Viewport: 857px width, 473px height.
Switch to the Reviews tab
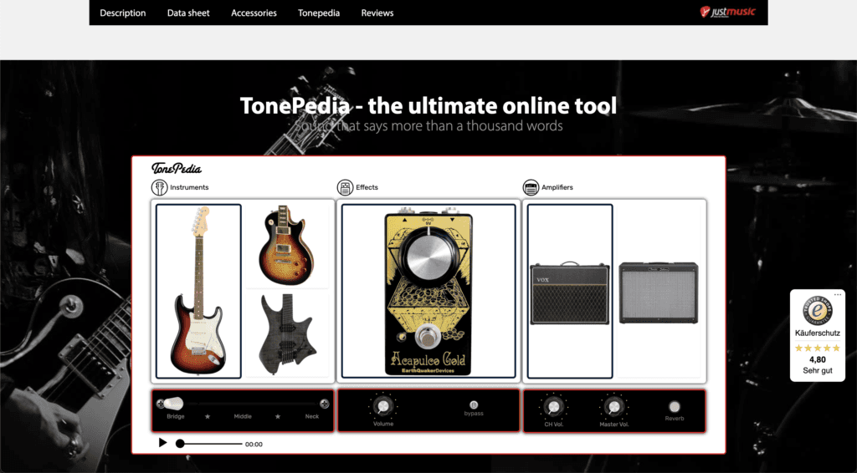click(x=377, y=13)
